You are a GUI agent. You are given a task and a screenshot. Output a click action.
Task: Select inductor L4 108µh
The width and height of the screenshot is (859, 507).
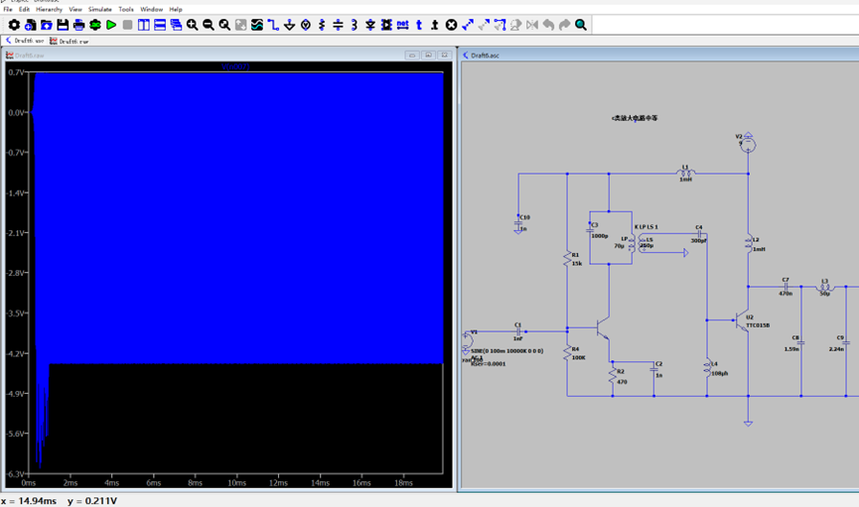tap(707, 368)
